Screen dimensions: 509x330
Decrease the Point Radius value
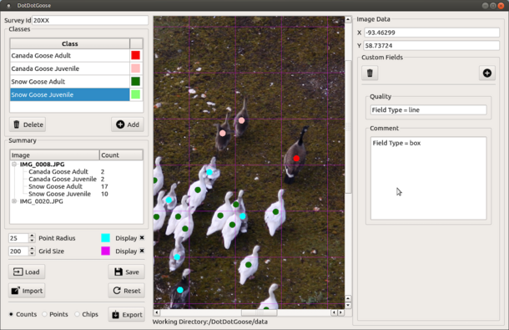[x=32, y=241]
